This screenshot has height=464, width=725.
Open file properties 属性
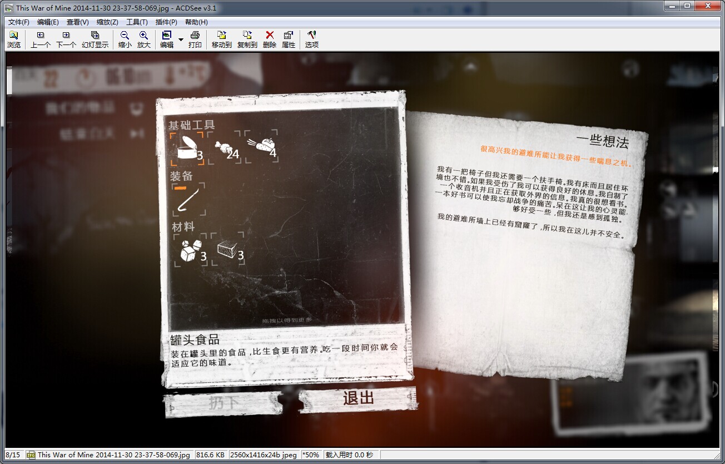(x=289, y=40)
